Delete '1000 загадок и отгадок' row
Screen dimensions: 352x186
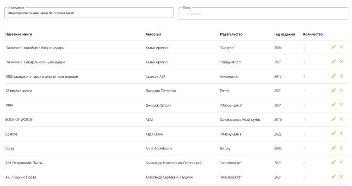click(341, 76)
